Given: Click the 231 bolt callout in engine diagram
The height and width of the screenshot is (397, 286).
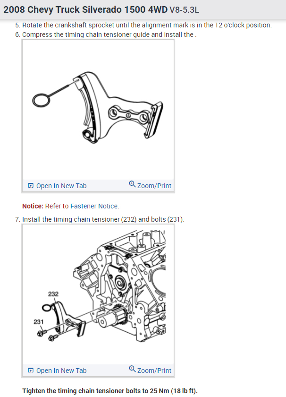Looking at the screenshot, I should [x=38, y=322].
